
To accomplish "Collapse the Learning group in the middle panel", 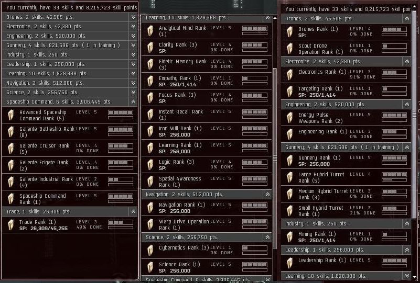I will [267, 18].
